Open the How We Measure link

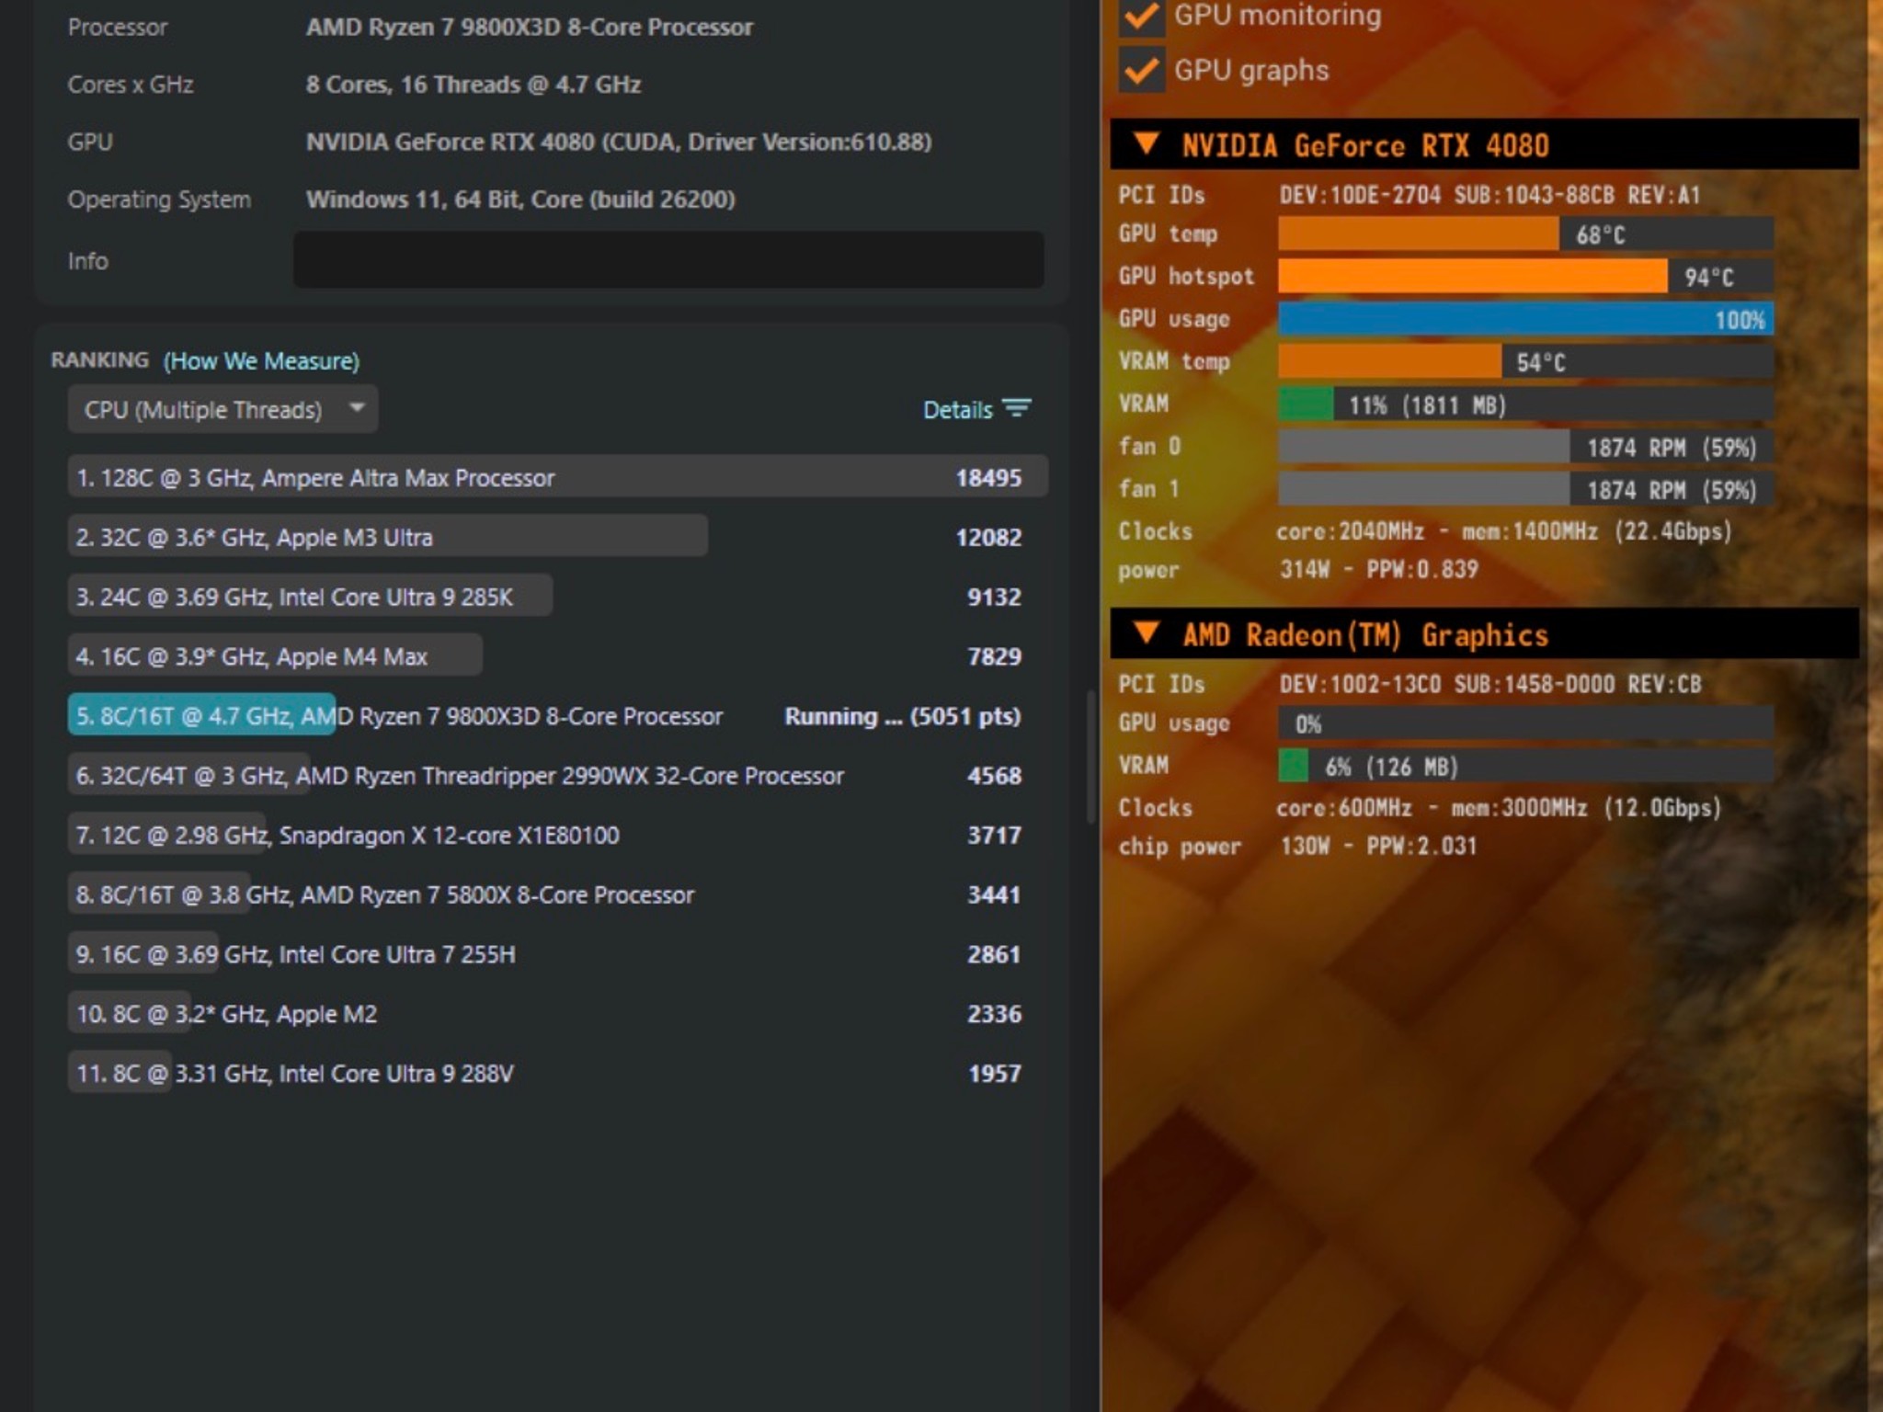[x=261, y=361]
